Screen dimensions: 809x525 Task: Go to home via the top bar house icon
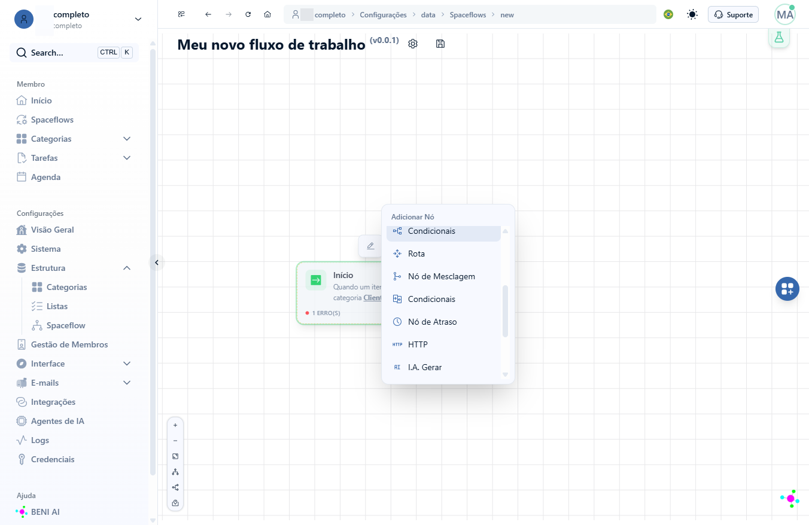click(x=267, y=14)
